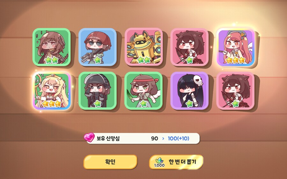This screenshot has width=287, height=179.
Task: Pick the second-row wolf-eared archer card
Action: (236, 91)
